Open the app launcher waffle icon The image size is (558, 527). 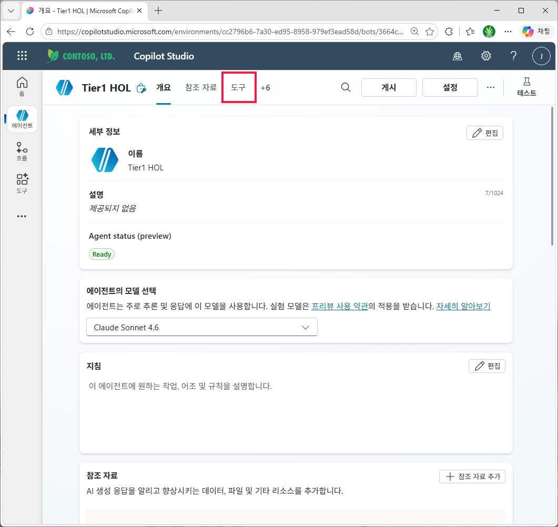coord(22,56)
